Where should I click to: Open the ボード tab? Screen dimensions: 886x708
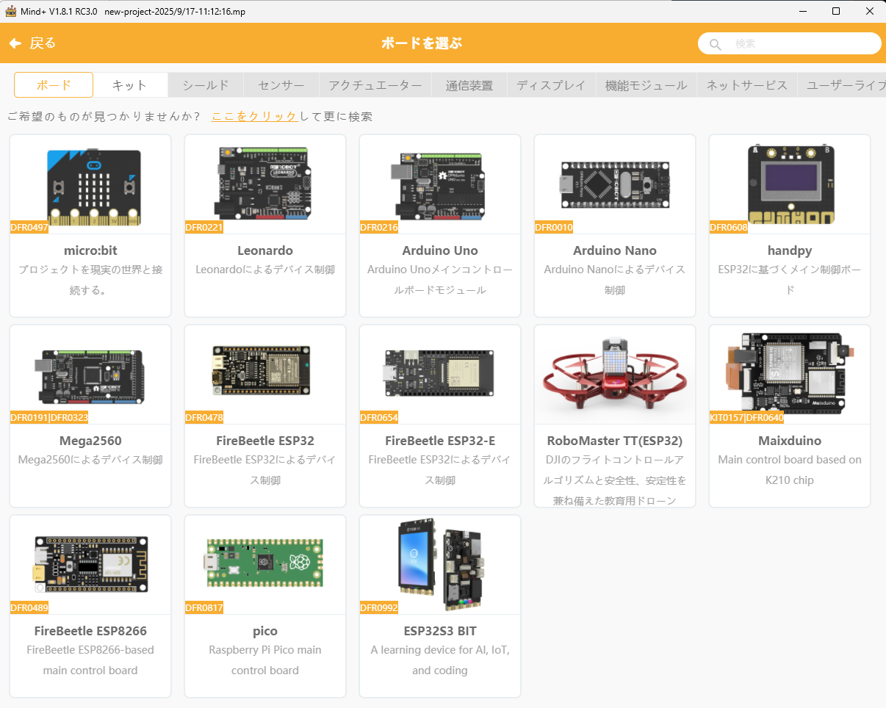[x=54, y=85]
